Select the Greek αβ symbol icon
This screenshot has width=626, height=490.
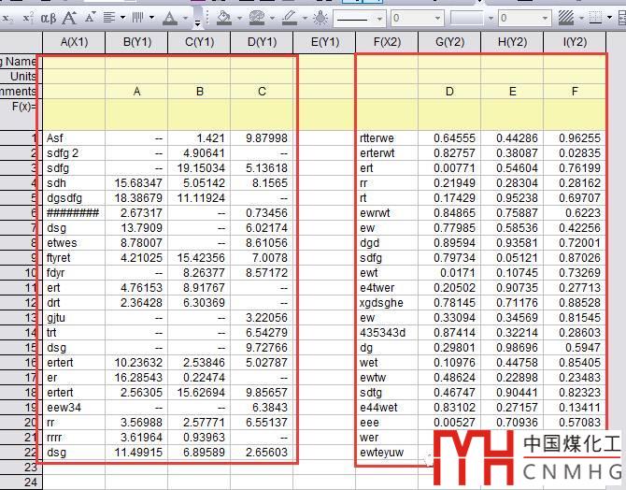tap(50, 18)
